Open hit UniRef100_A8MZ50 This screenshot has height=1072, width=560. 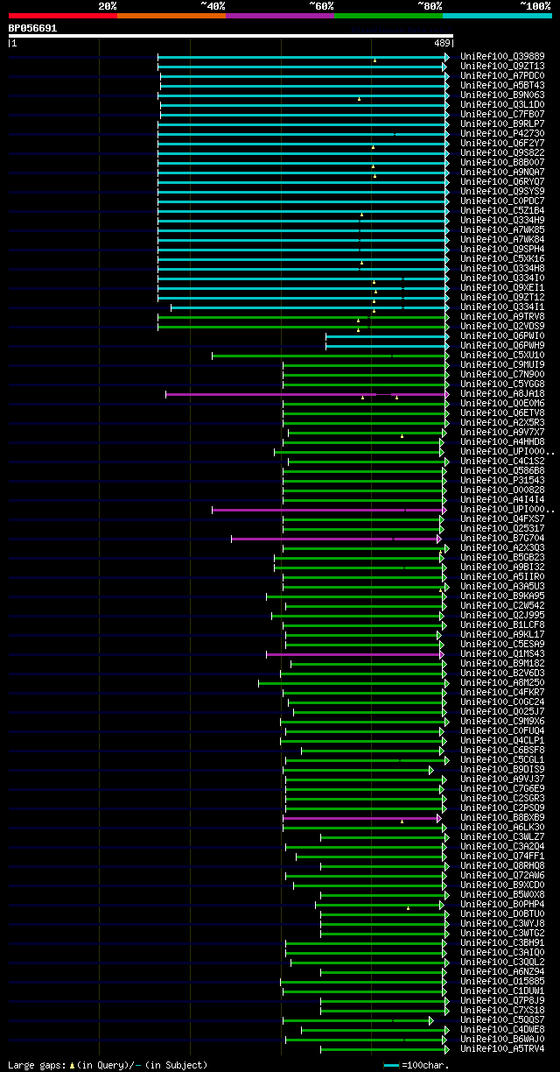tap(502, 682)
